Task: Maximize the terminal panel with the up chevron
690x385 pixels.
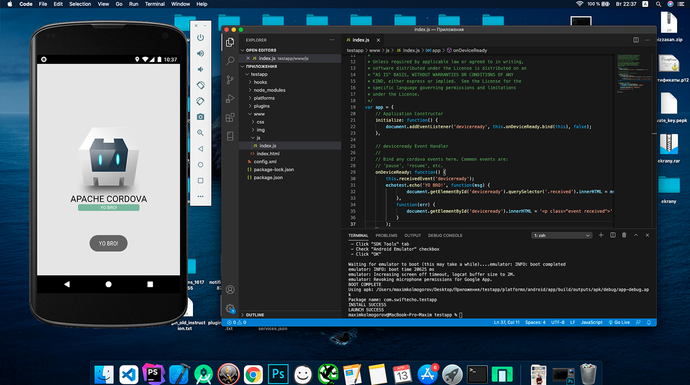Action: pos(636,235)
